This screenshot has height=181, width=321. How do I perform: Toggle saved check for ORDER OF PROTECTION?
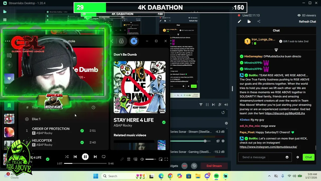[x=82, y=131]
